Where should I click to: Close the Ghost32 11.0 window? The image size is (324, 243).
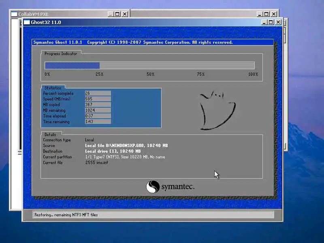pyautogui.click(x=278, y=22)
